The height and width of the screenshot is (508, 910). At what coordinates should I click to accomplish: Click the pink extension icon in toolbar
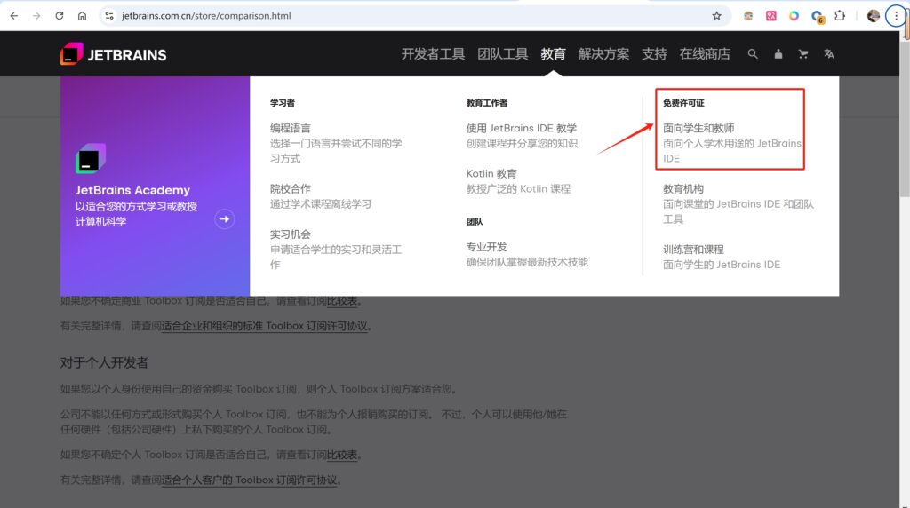click(770, 16)
